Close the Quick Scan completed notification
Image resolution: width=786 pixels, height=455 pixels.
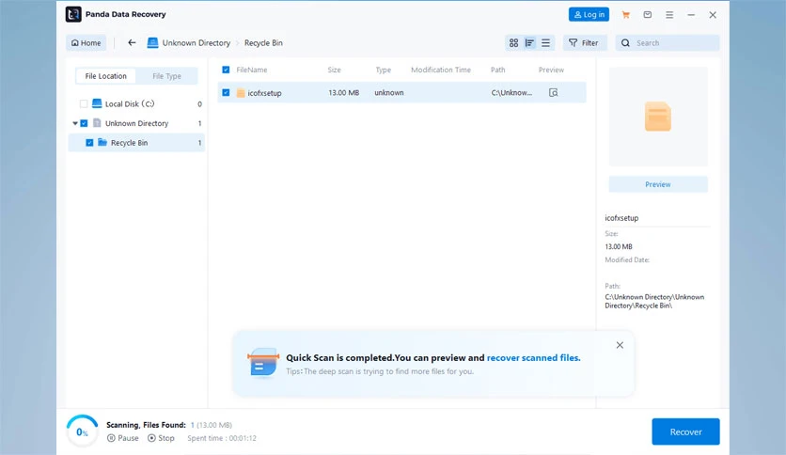click(620, 345)
